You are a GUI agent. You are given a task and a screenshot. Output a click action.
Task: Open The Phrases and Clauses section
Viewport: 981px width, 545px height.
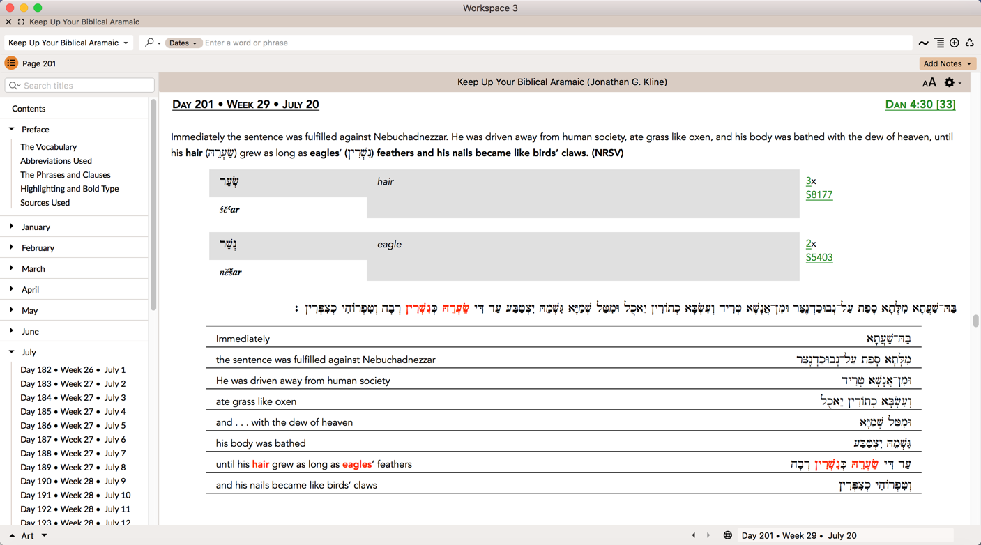pos(65,175)
